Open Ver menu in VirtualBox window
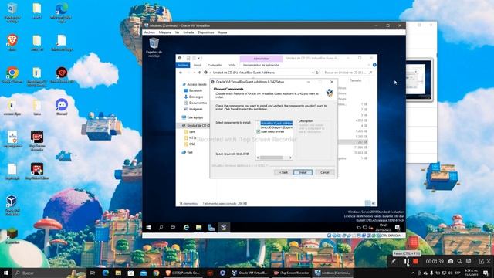 178,32
